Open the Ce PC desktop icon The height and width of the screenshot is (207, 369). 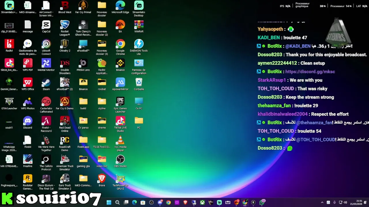click(x=139, y=103)
